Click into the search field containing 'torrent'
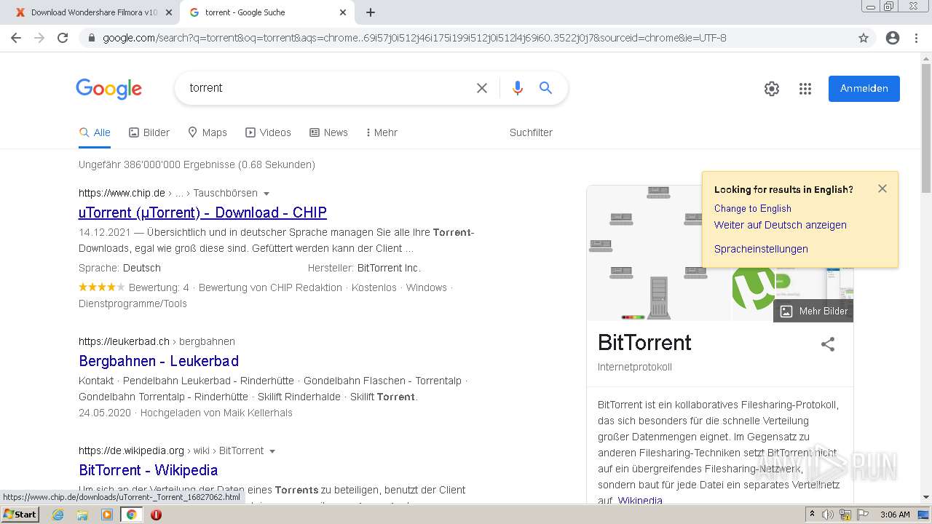Viewport: 932px width, 524px height. pyautogui.click(x=328, y=88)
